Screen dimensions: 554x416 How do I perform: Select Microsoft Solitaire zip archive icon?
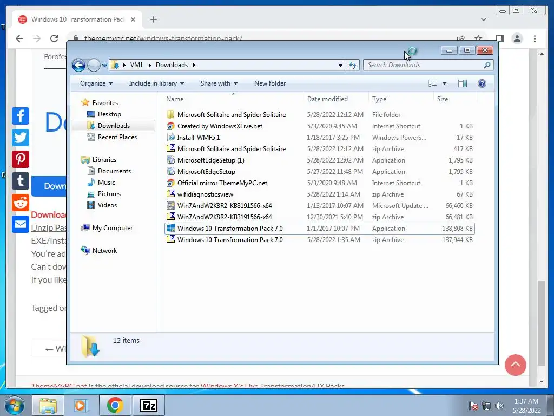170,148
